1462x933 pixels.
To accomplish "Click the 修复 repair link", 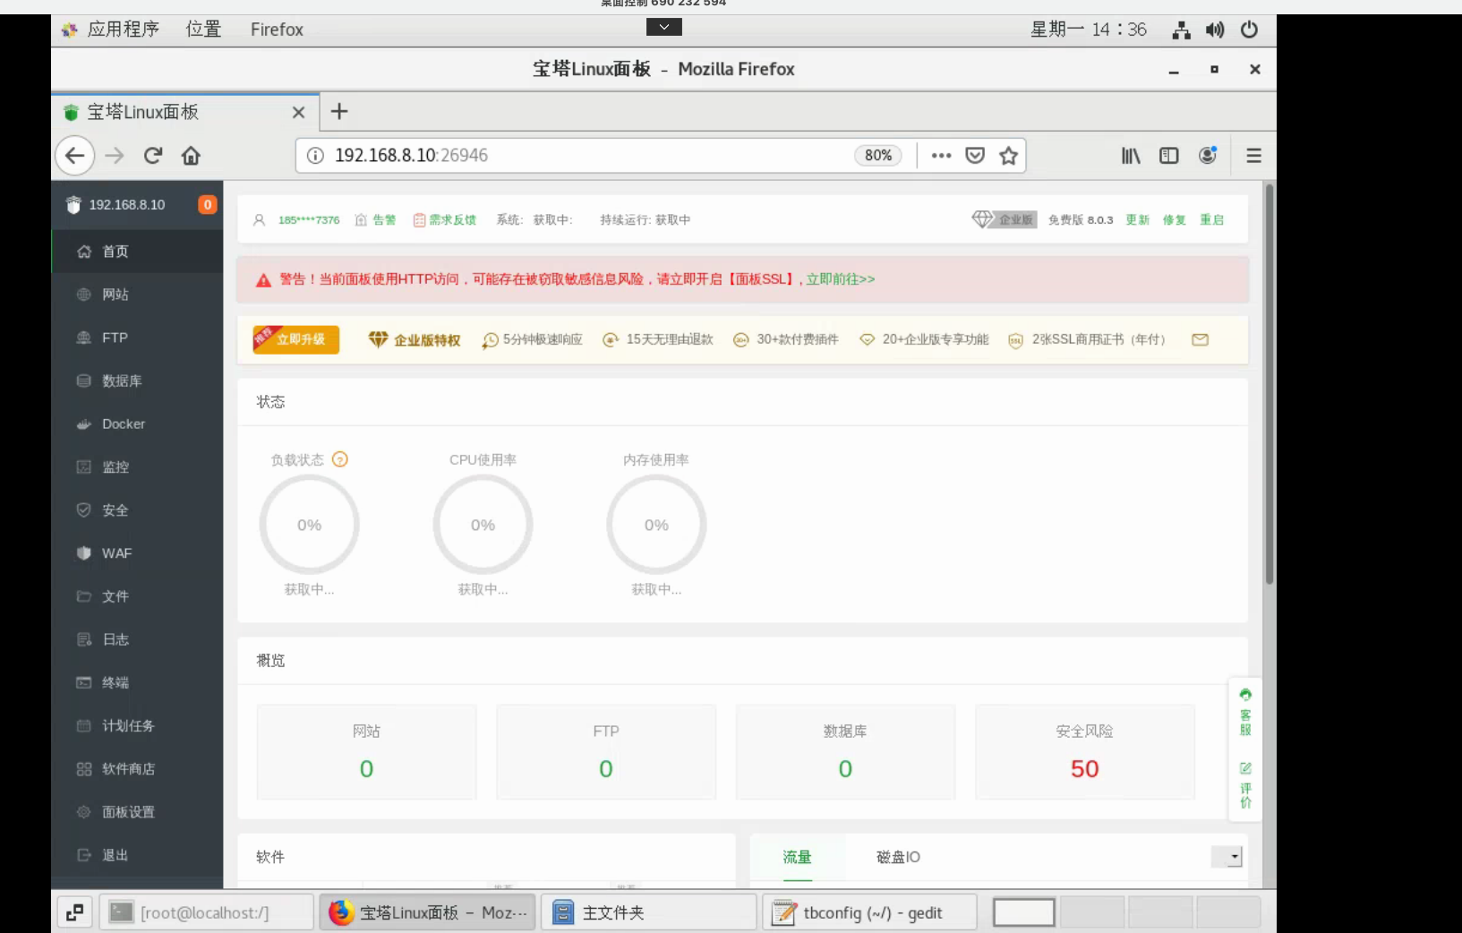I will [1175, 219].
